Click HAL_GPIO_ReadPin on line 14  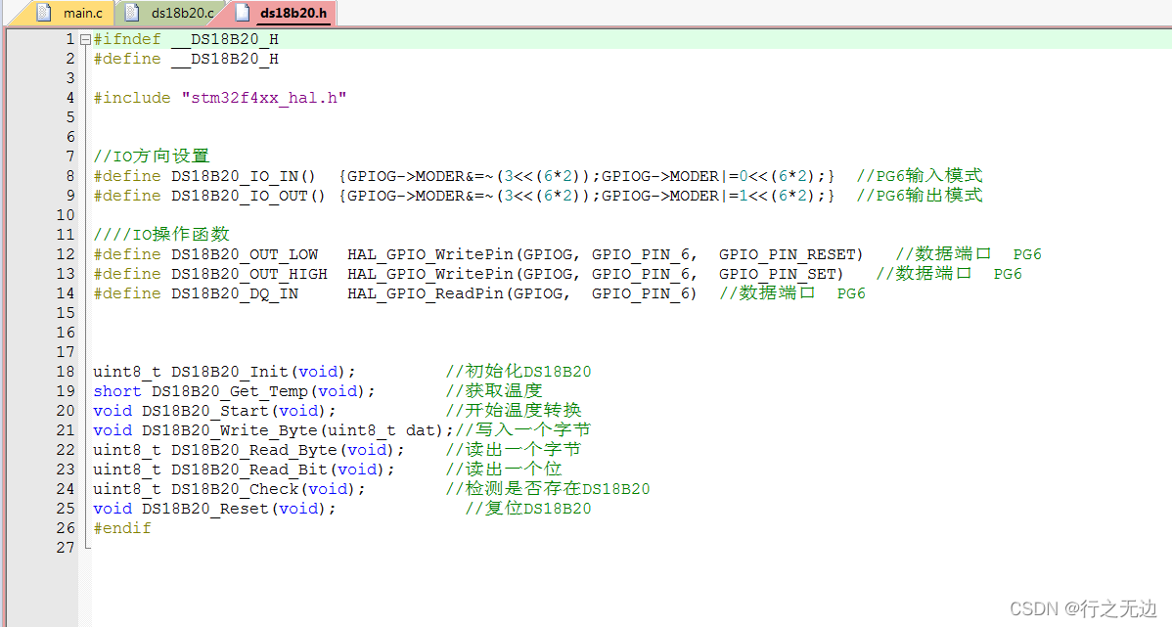(426, 293)
